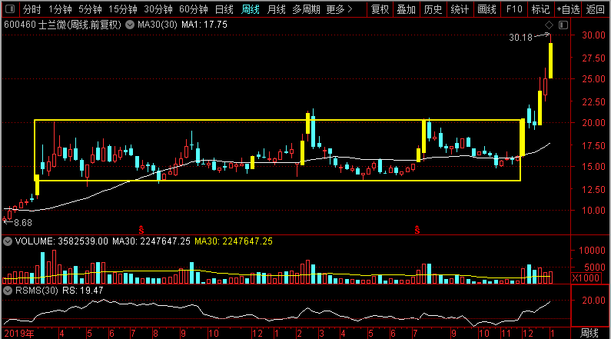Image resolution: width=611 pixels, height=339 pixels.
Task: Click stock title 600460 士兰微
Action: click(62, 25)
